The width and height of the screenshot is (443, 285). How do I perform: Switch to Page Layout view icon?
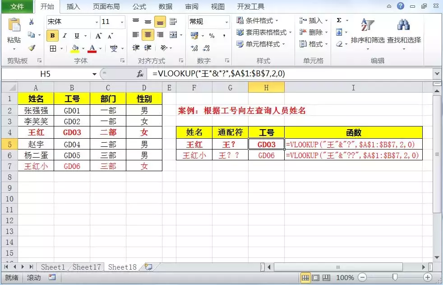[x=316, y=278]
